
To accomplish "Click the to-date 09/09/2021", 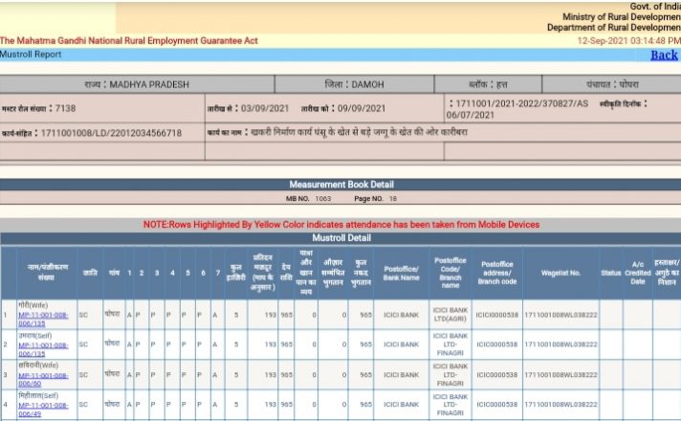I will click(362, 109).
